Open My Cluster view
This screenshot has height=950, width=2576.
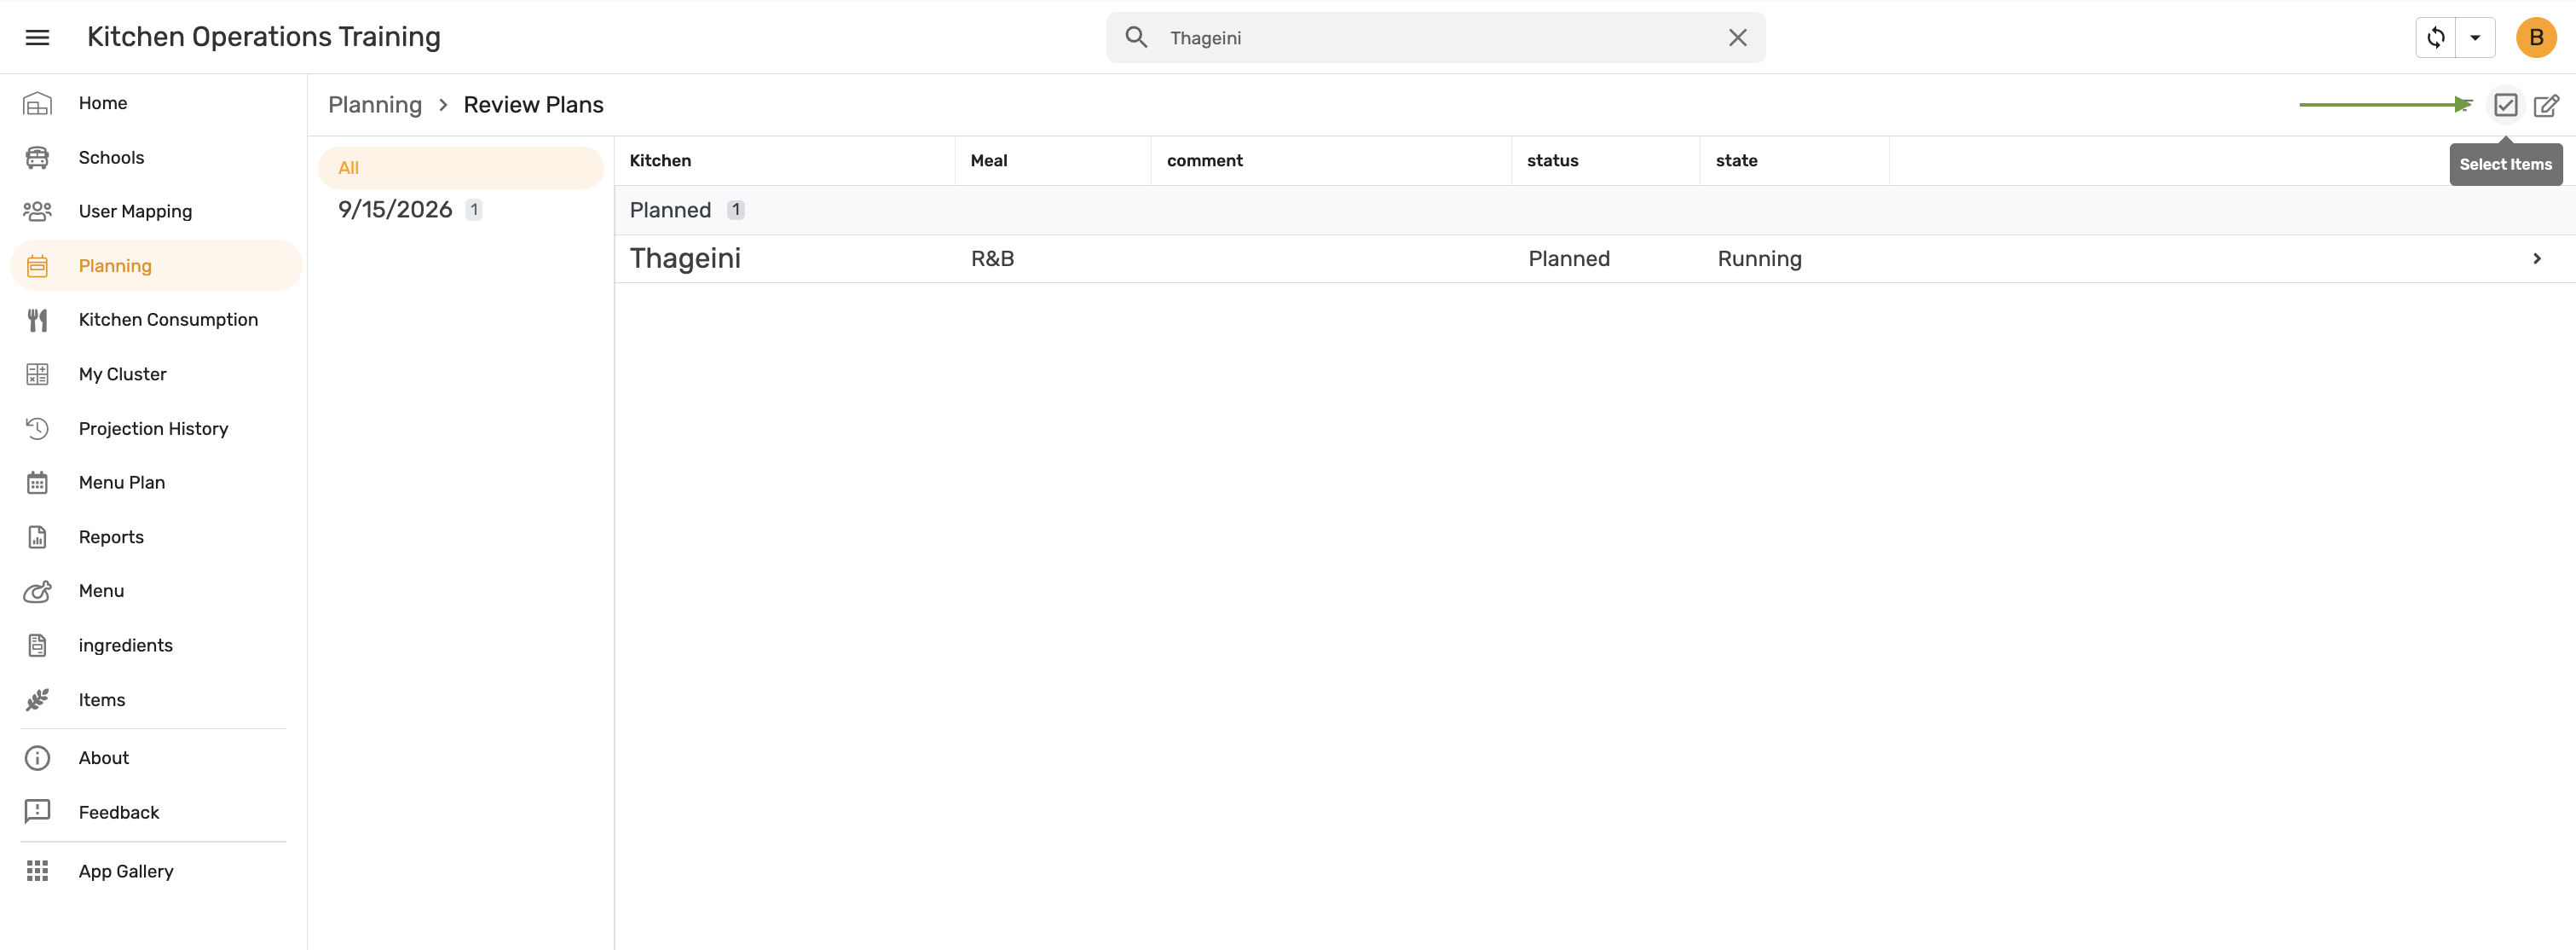coord(122,374)
